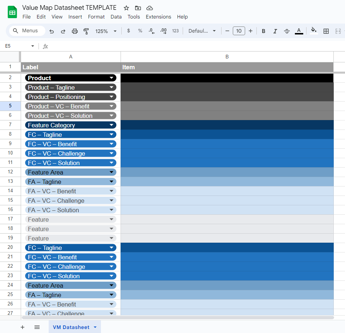
Task: Click the add new sheet plus button
Action: [x=23, y=327]
